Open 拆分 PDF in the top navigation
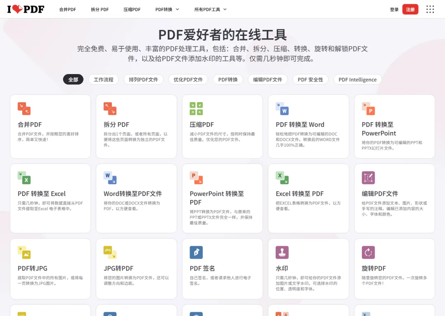Screen dimensions: 445x316 pyautogui.click(x=100, y=9)
